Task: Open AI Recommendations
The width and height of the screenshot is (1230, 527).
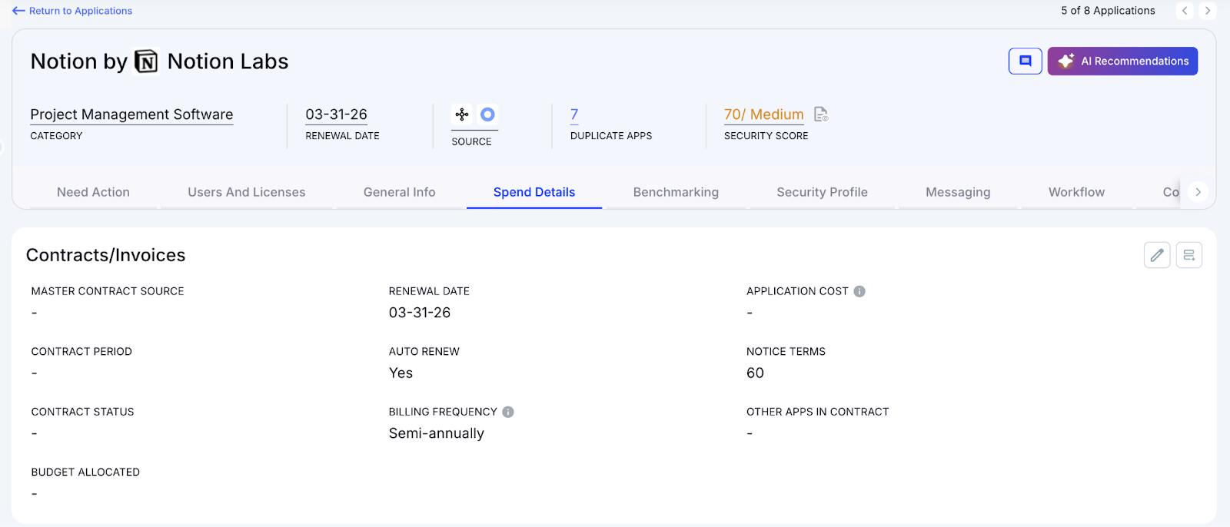Action: coord(1122,61)
